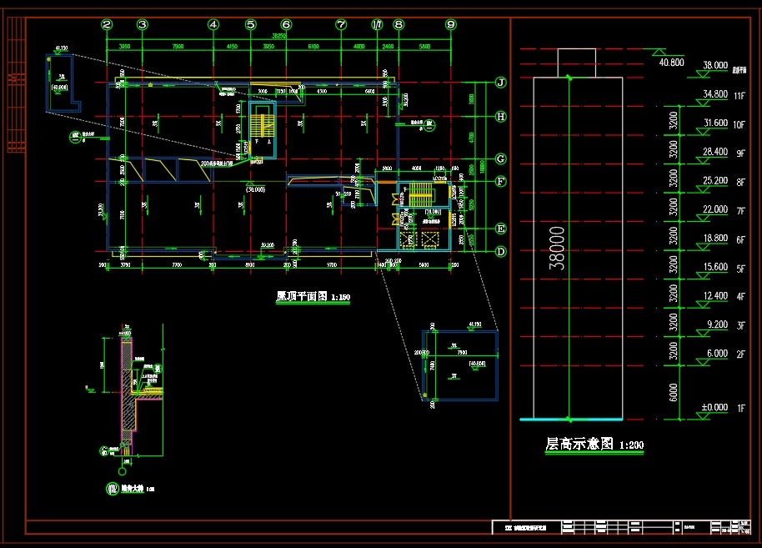Click grid axis bubble D
Viewport: 762px width, 548px height.
pos(500,251)
